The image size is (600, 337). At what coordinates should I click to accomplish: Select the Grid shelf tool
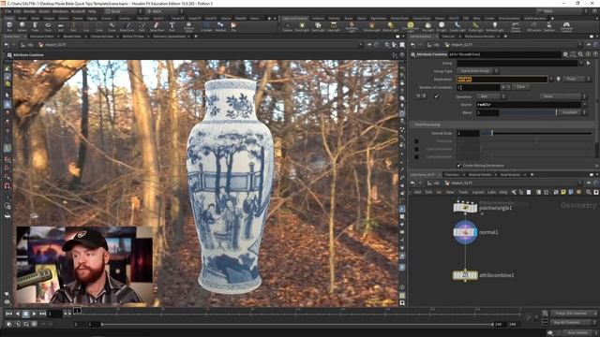coord(60,26)
